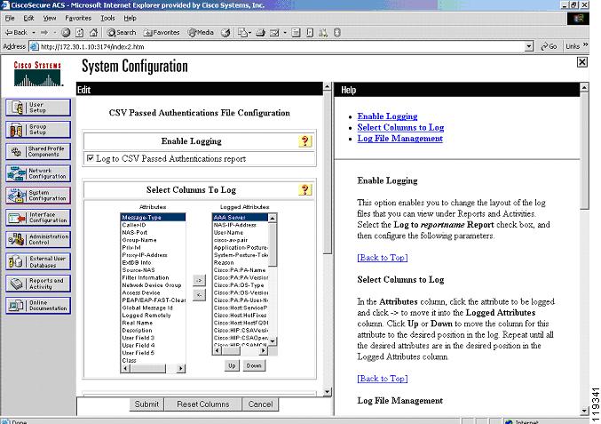Close the ACS help pane X button
601x424 pixels.
coord(581,61)
